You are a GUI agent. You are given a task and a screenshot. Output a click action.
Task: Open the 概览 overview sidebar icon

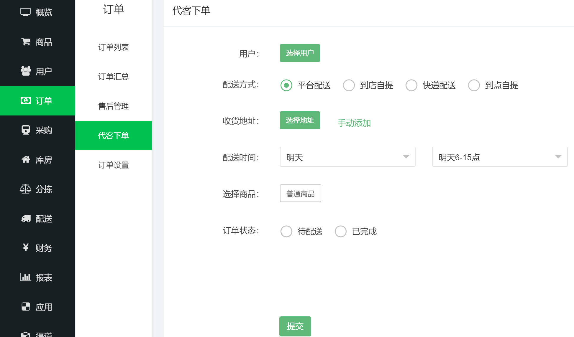pyautogui.click(x=25, y=12)
